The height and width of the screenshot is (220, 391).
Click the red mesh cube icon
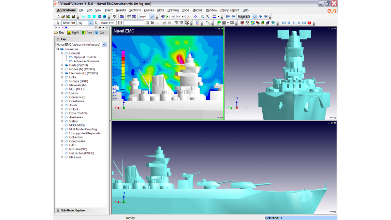click(x=242, y=23)
